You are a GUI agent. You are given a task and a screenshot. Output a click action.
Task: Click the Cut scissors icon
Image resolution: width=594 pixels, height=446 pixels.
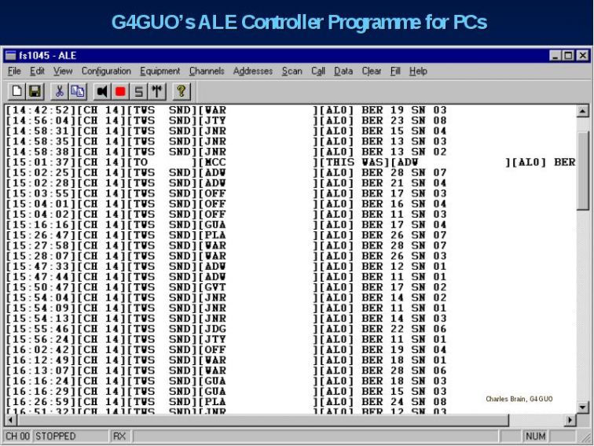click(x=60, y=91)
